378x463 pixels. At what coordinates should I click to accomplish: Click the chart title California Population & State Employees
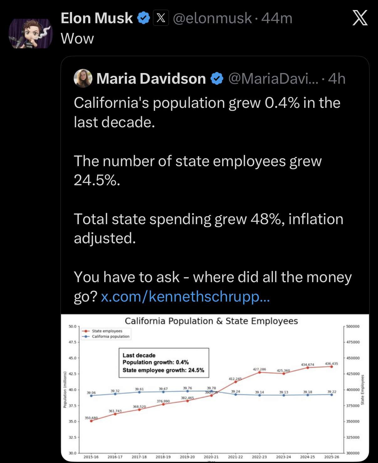(x=211, y=321)
